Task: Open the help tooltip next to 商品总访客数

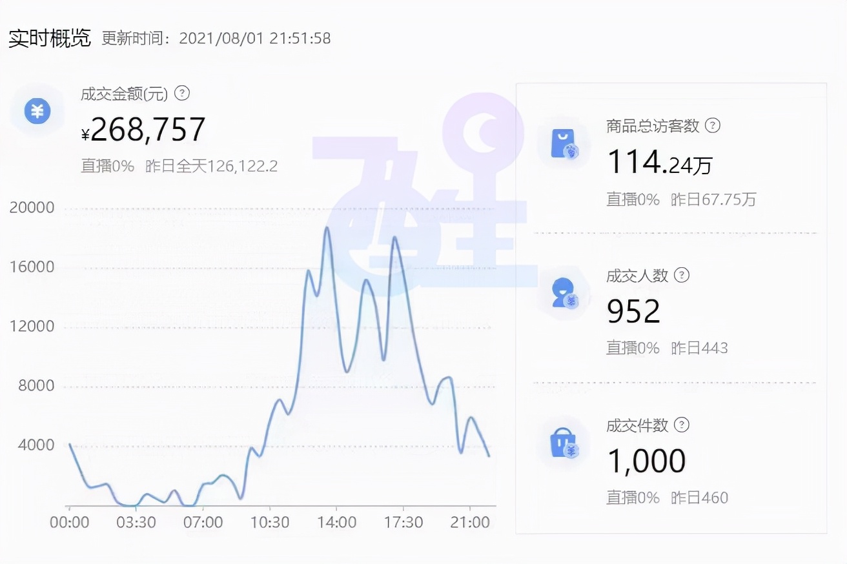Action: [713, 126]
